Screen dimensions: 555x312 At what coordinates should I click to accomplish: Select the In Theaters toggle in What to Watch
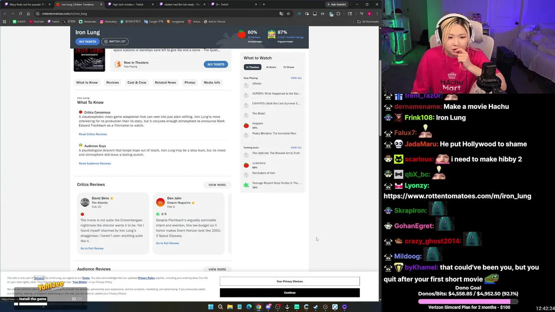click(252, 67)
